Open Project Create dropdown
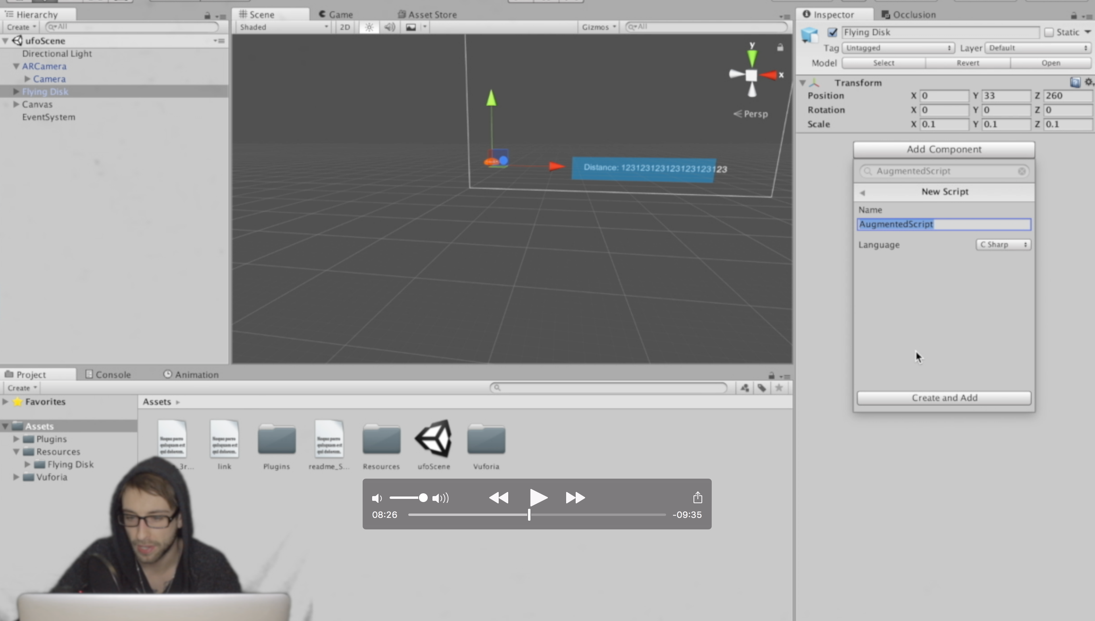 pos(21,388)
